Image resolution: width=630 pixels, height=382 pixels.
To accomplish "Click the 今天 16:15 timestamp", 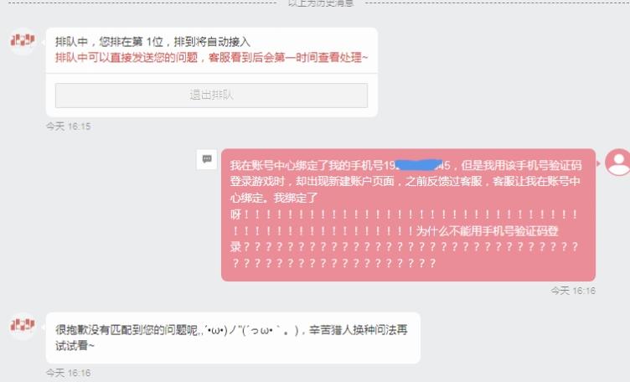I will (x=69, y=126).
